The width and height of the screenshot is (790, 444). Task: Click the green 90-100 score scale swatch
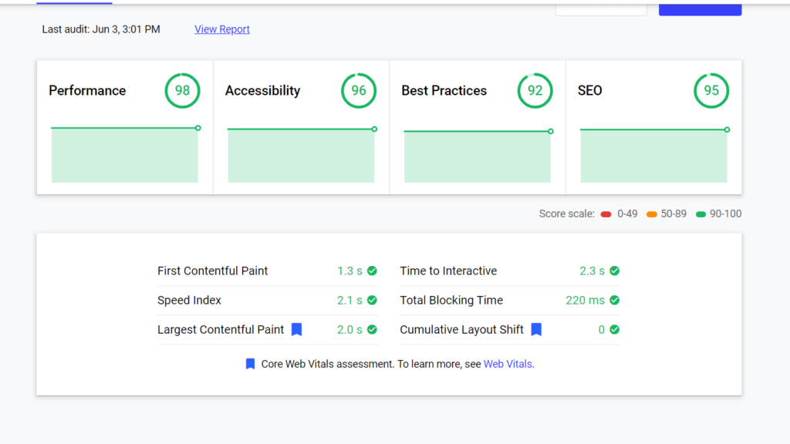pos(701,214)
